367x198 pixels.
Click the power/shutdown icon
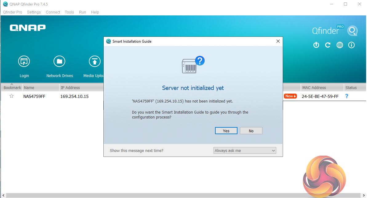pyautogui.click(x=316, y=45)
